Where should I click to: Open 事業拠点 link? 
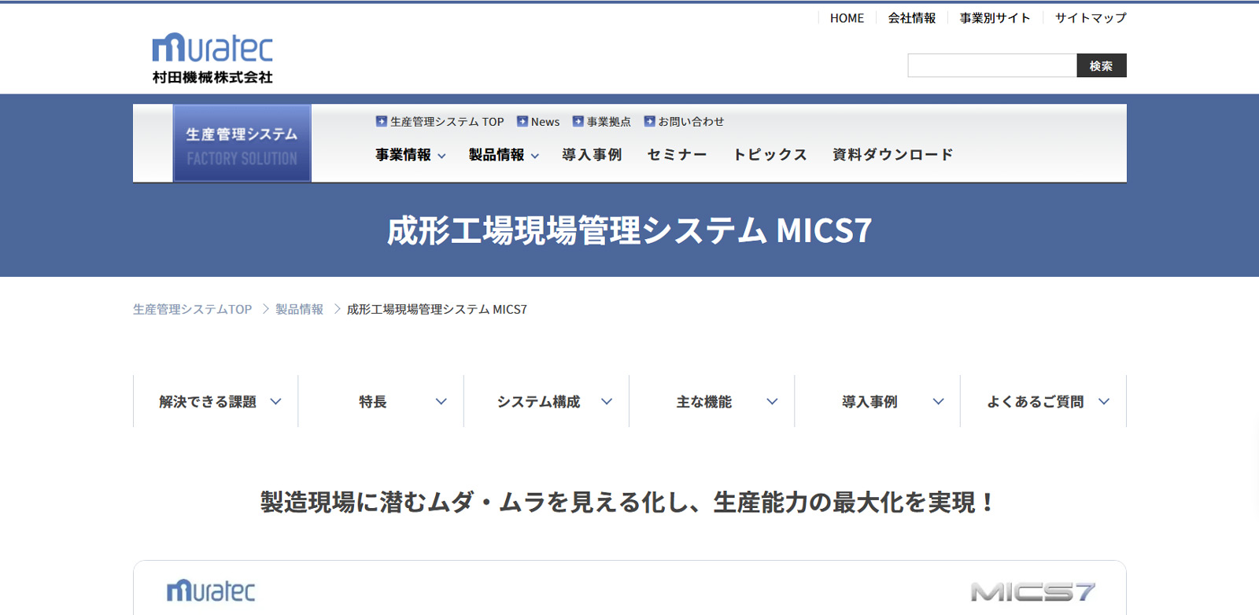click(609, 122)
